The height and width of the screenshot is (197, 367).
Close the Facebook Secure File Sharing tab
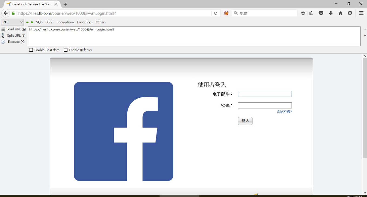pyautogui.click(x=56, y=4)
